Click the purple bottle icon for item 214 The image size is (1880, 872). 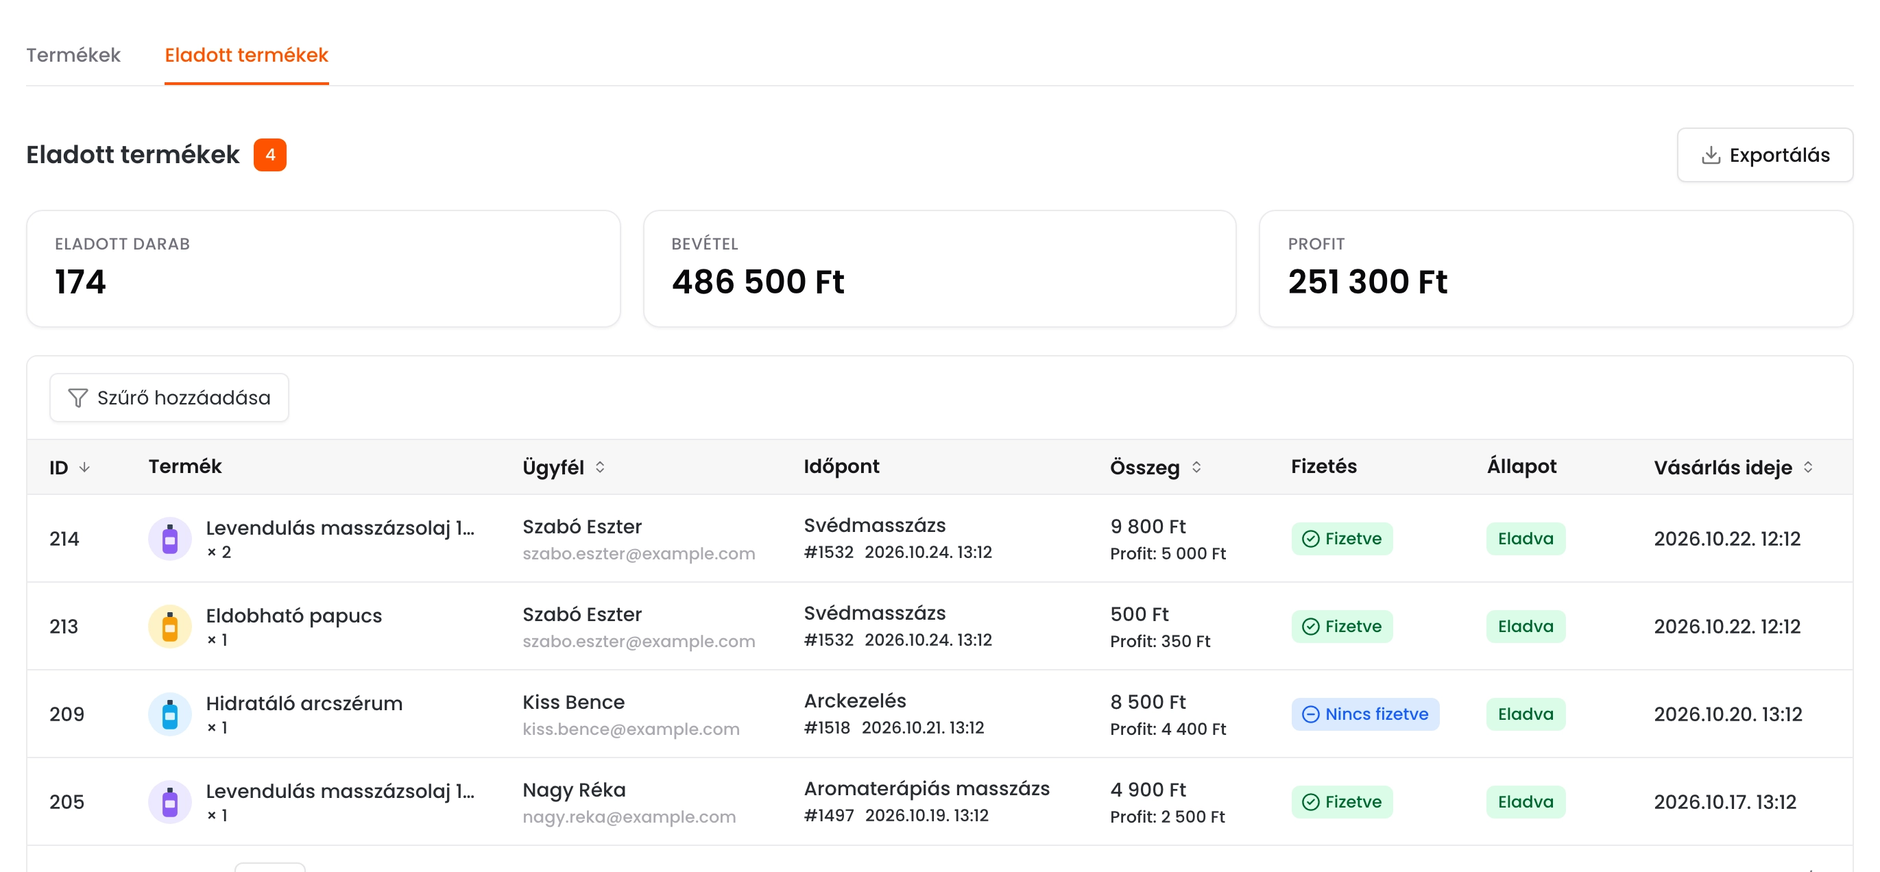(x=169, y=539)
